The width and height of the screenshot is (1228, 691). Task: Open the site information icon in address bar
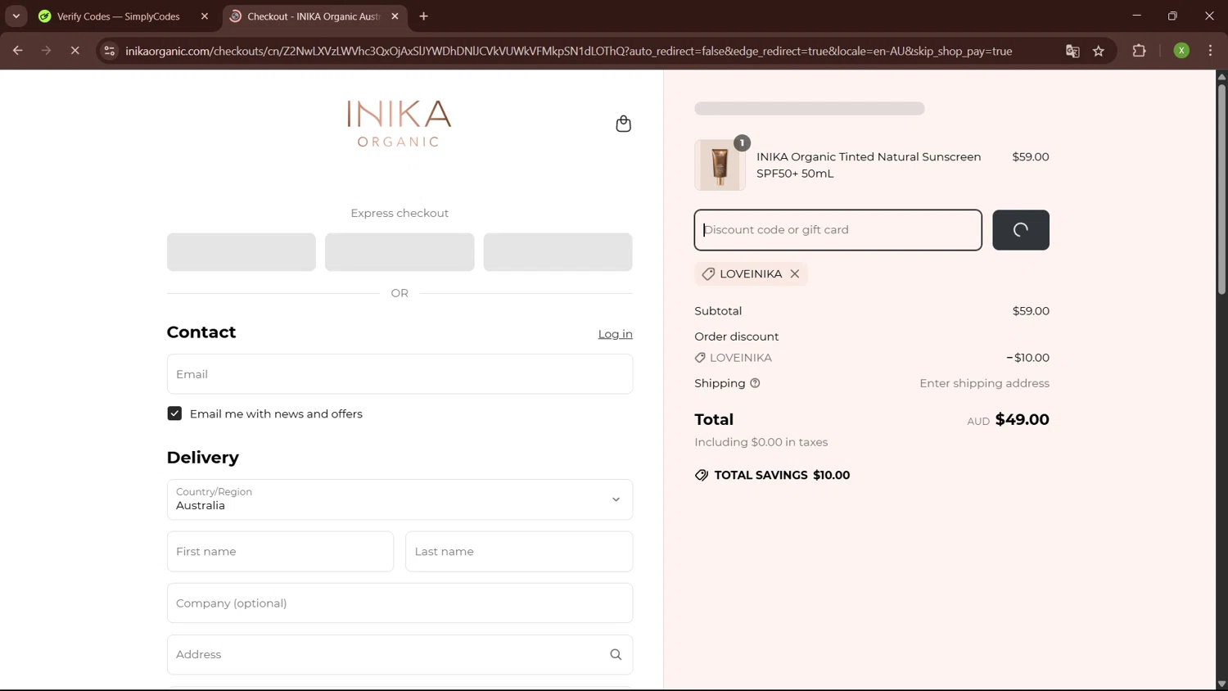pos(109,51)
